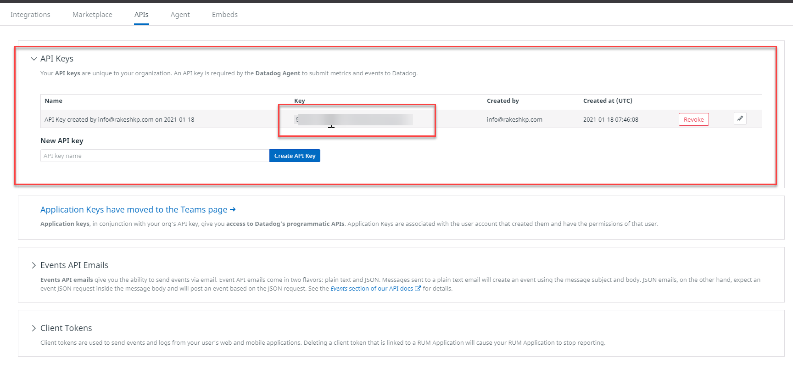Select the APIs tab
Screen dimensions: 793x370
141,15
